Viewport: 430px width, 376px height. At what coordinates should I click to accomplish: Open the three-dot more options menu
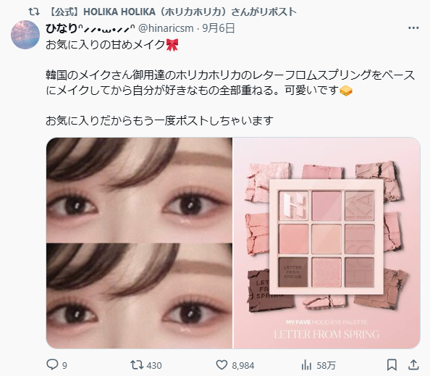(413, 28)
